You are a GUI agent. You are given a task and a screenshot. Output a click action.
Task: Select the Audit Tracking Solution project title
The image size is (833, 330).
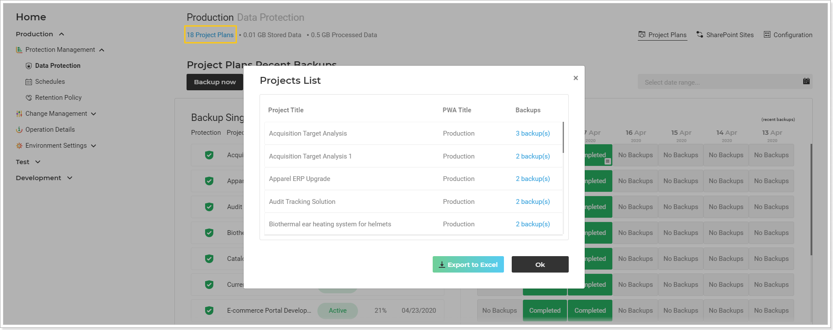(302, 202)
